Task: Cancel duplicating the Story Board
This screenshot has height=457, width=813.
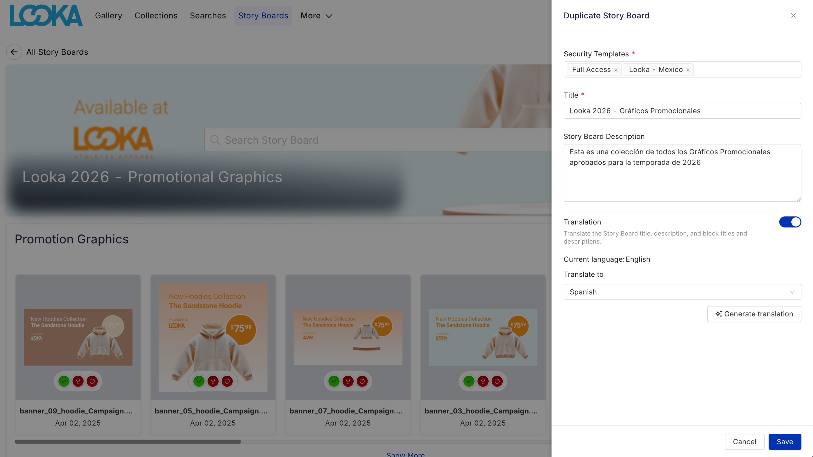Action: point(744,442)
